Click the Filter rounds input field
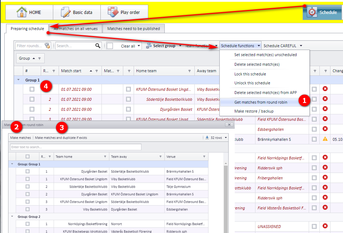The image size is (343, 233). 30,46
